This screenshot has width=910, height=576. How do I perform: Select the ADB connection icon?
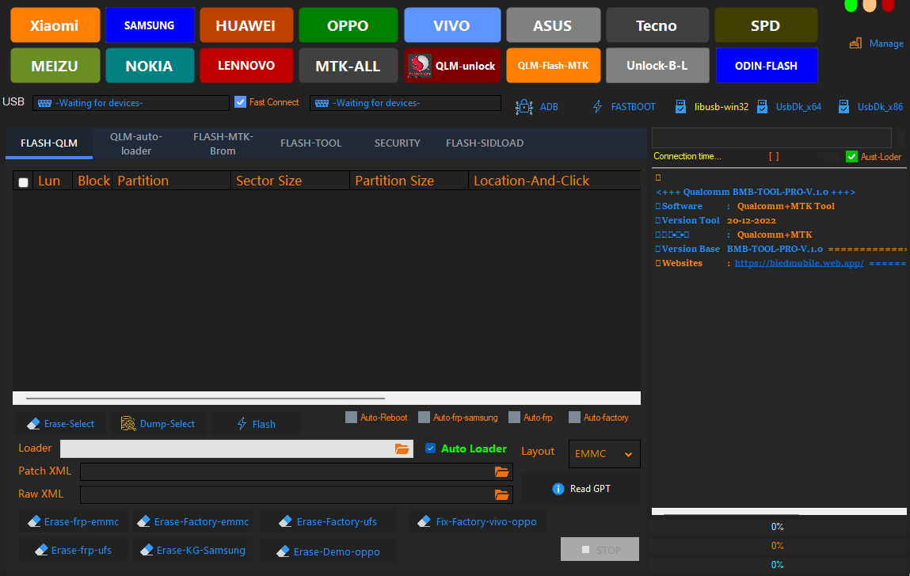[524, 106]
